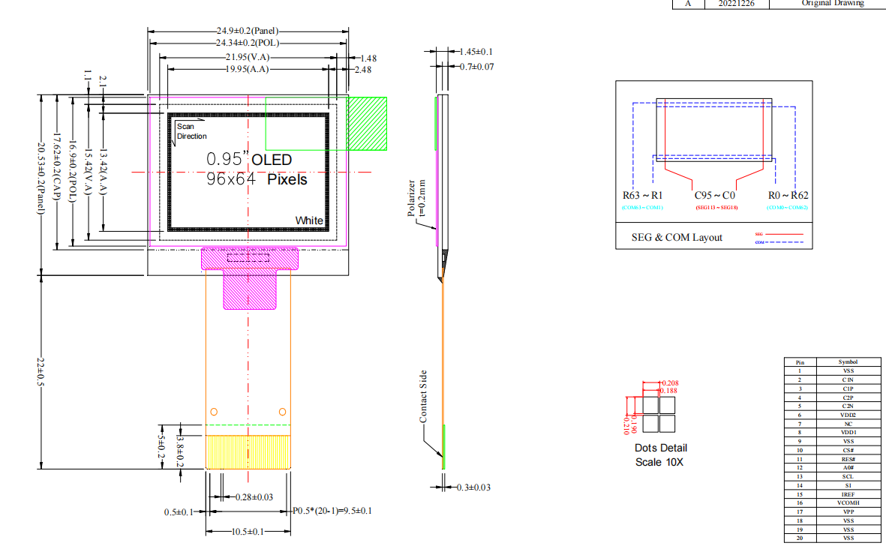Image resolution: width=886 pixels, height=552 pixels.
Task: Select the yellow gold-finger contact pads
Action: click(248, 451)
